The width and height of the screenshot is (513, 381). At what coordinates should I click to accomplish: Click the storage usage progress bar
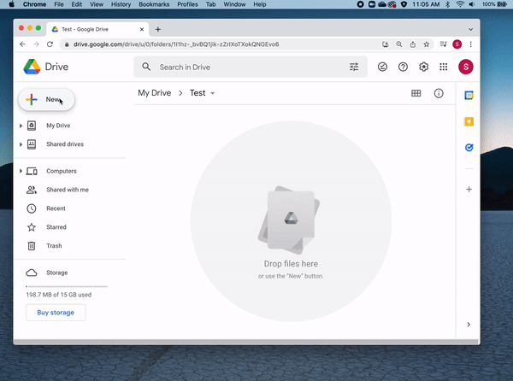point(67,286)
